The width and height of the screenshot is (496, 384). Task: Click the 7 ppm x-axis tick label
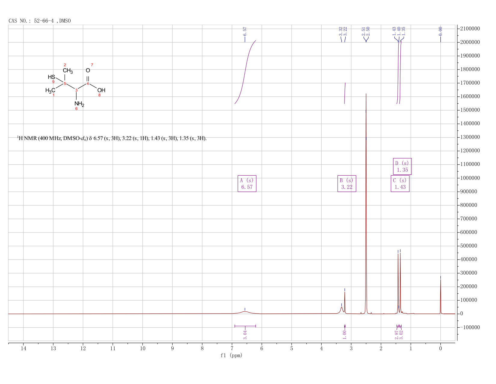pos(232,348)
